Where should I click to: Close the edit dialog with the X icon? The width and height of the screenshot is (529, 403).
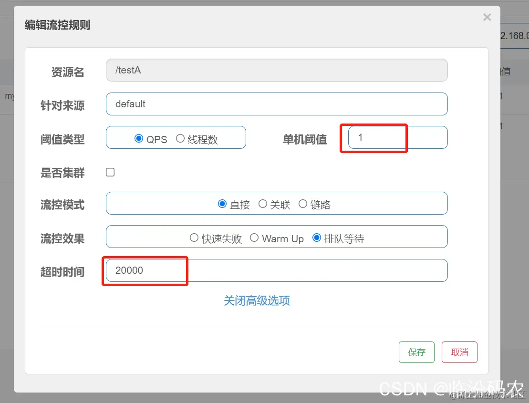click(x=487, y=17)
